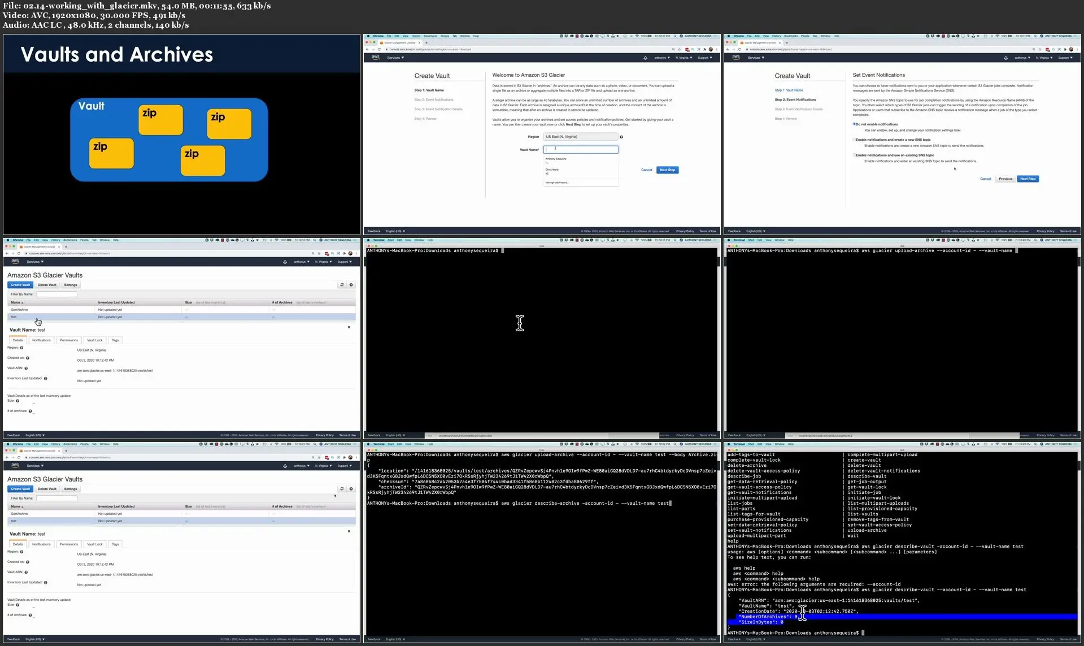Click the Region help icon in Vault Name step frame
1084x646 pixels.
[621, 137]
